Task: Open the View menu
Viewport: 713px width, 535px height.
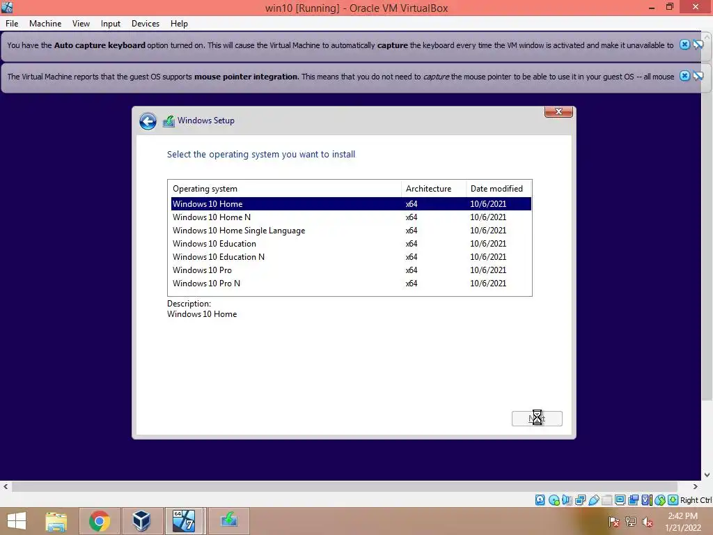Action: click(81, 24)
